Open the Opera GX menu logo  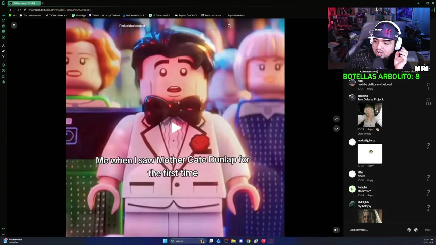coord(3,3)
